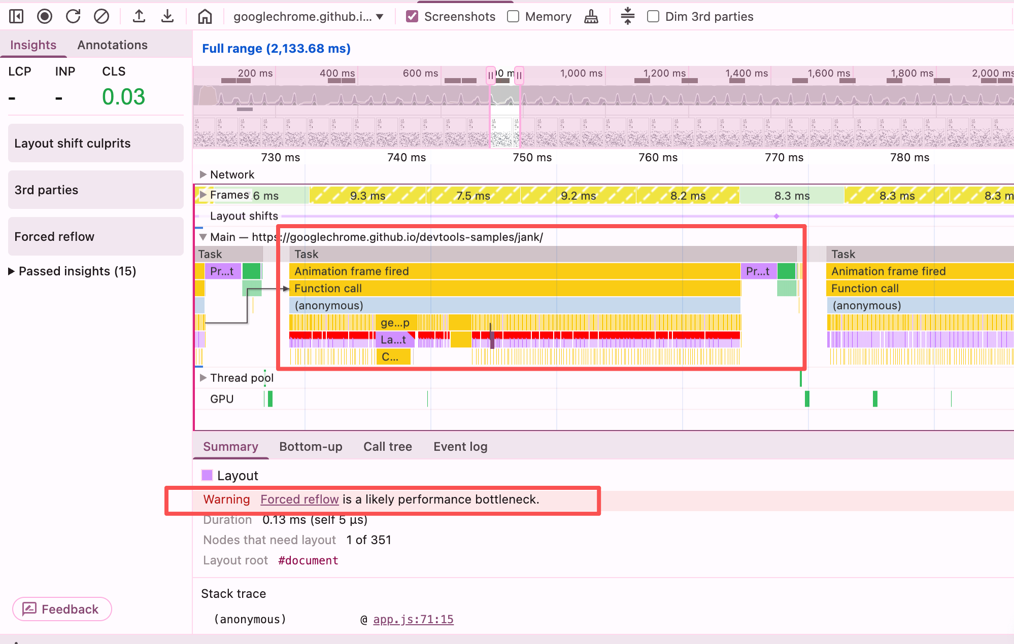
Task: Go to the home landing page icon
Action: click(205, 17)
